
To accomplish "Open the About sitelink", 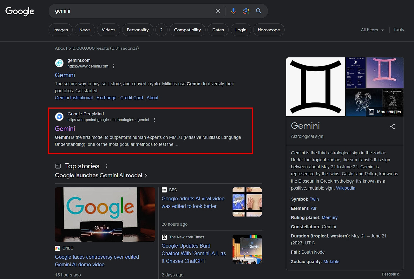I will click(153, 98).
